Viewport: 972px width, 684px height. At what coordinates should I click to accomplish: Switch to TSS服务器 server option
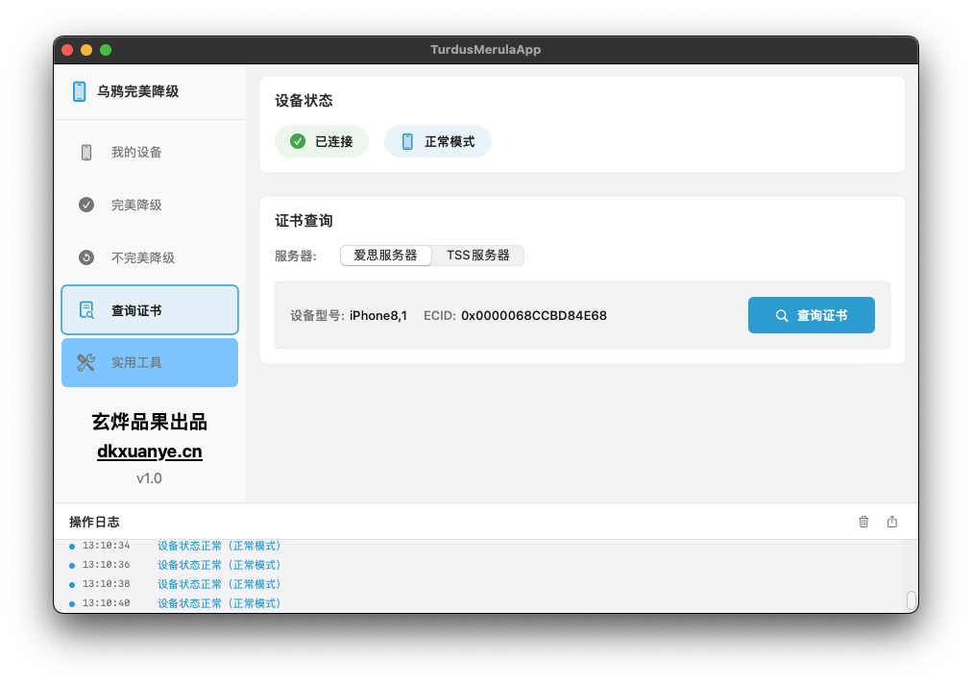pyautogui.click(x=478, y=256)
